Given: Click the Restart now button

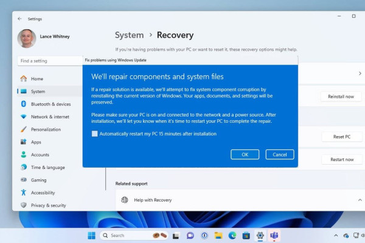Looking at the screenshot, I should point(342,160).
